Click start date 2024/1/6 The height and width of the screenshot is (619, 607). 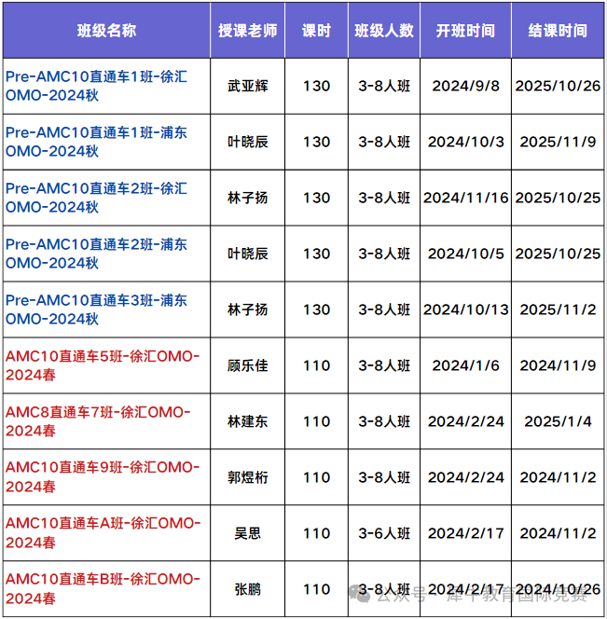[x=465, y=366]
